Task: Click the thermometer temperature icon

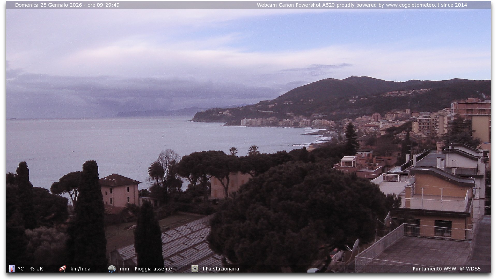Action: [x=12, y=269]
